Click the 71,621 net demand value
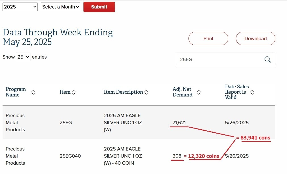 click(179, 123)
